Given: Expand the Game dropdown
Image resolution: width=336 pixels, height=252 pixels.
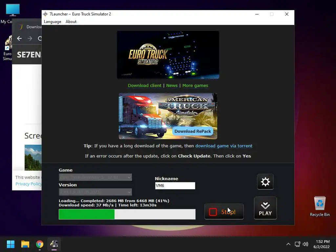Looking at the screenshot, I should [95, 177].
